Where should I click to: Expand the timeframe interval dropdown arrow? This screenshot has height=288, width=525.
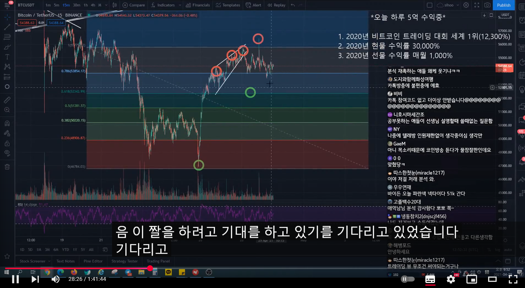coord(106,5)
